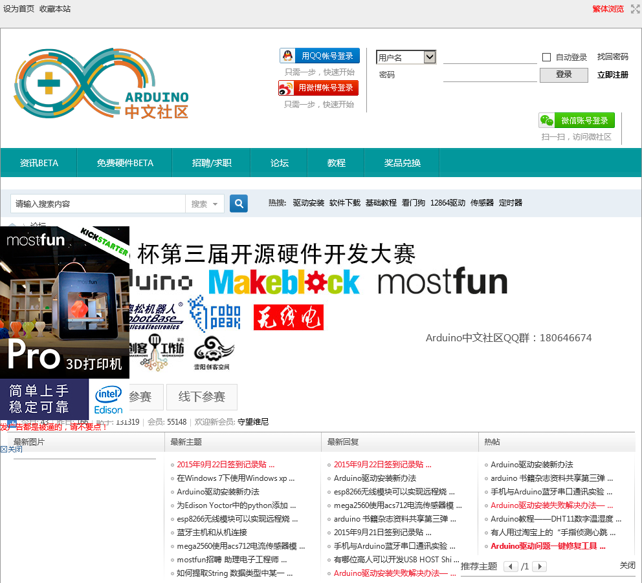
Task: Open 有哪位高人可以开发USB HOST reply
Action: [396, 559]
